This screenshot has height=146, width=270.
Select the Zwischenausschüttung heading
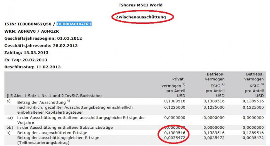(141, 17)
